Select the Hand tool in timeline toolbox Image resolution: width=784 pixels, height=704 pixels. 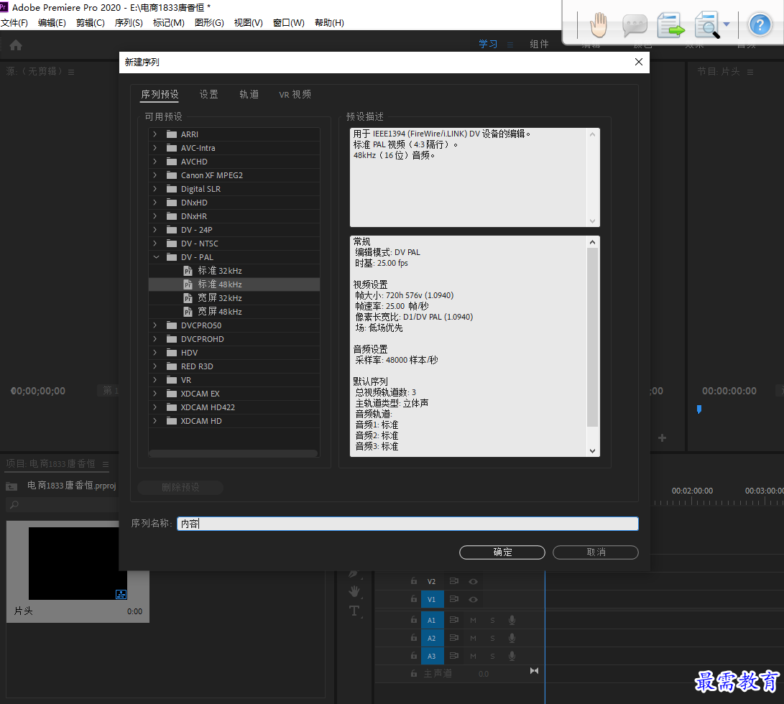coord(354,591)
